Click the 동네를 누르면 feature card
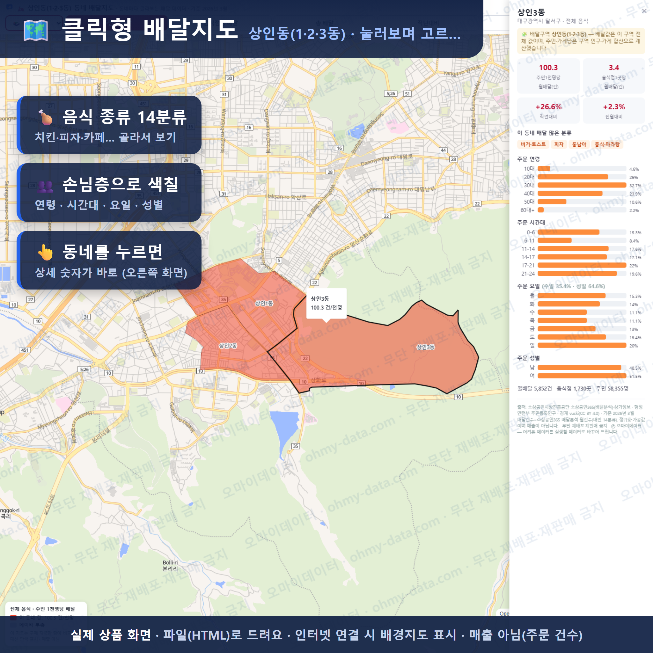Screen dimensions: 653x653 tap(109, 260)
